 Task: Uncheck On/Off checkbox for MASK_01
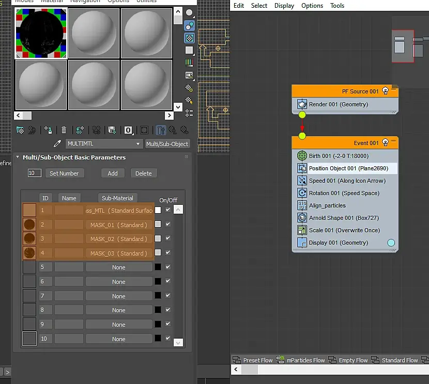pos(168,225)
